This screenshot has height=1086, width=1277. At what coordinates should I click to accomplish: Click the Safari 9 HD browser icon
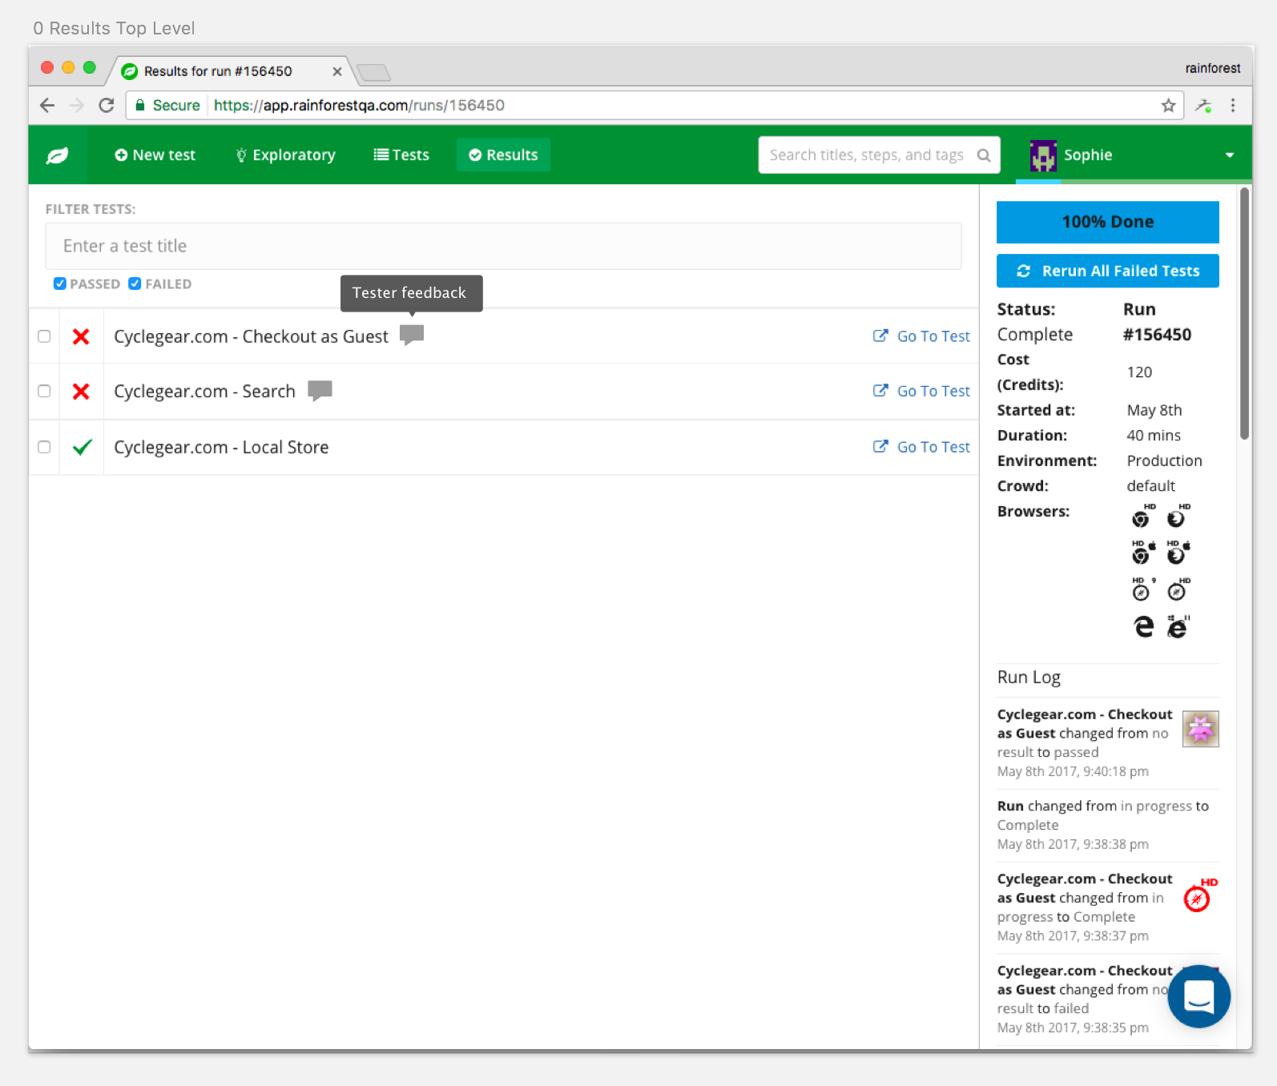click(x=1142, y=589)
